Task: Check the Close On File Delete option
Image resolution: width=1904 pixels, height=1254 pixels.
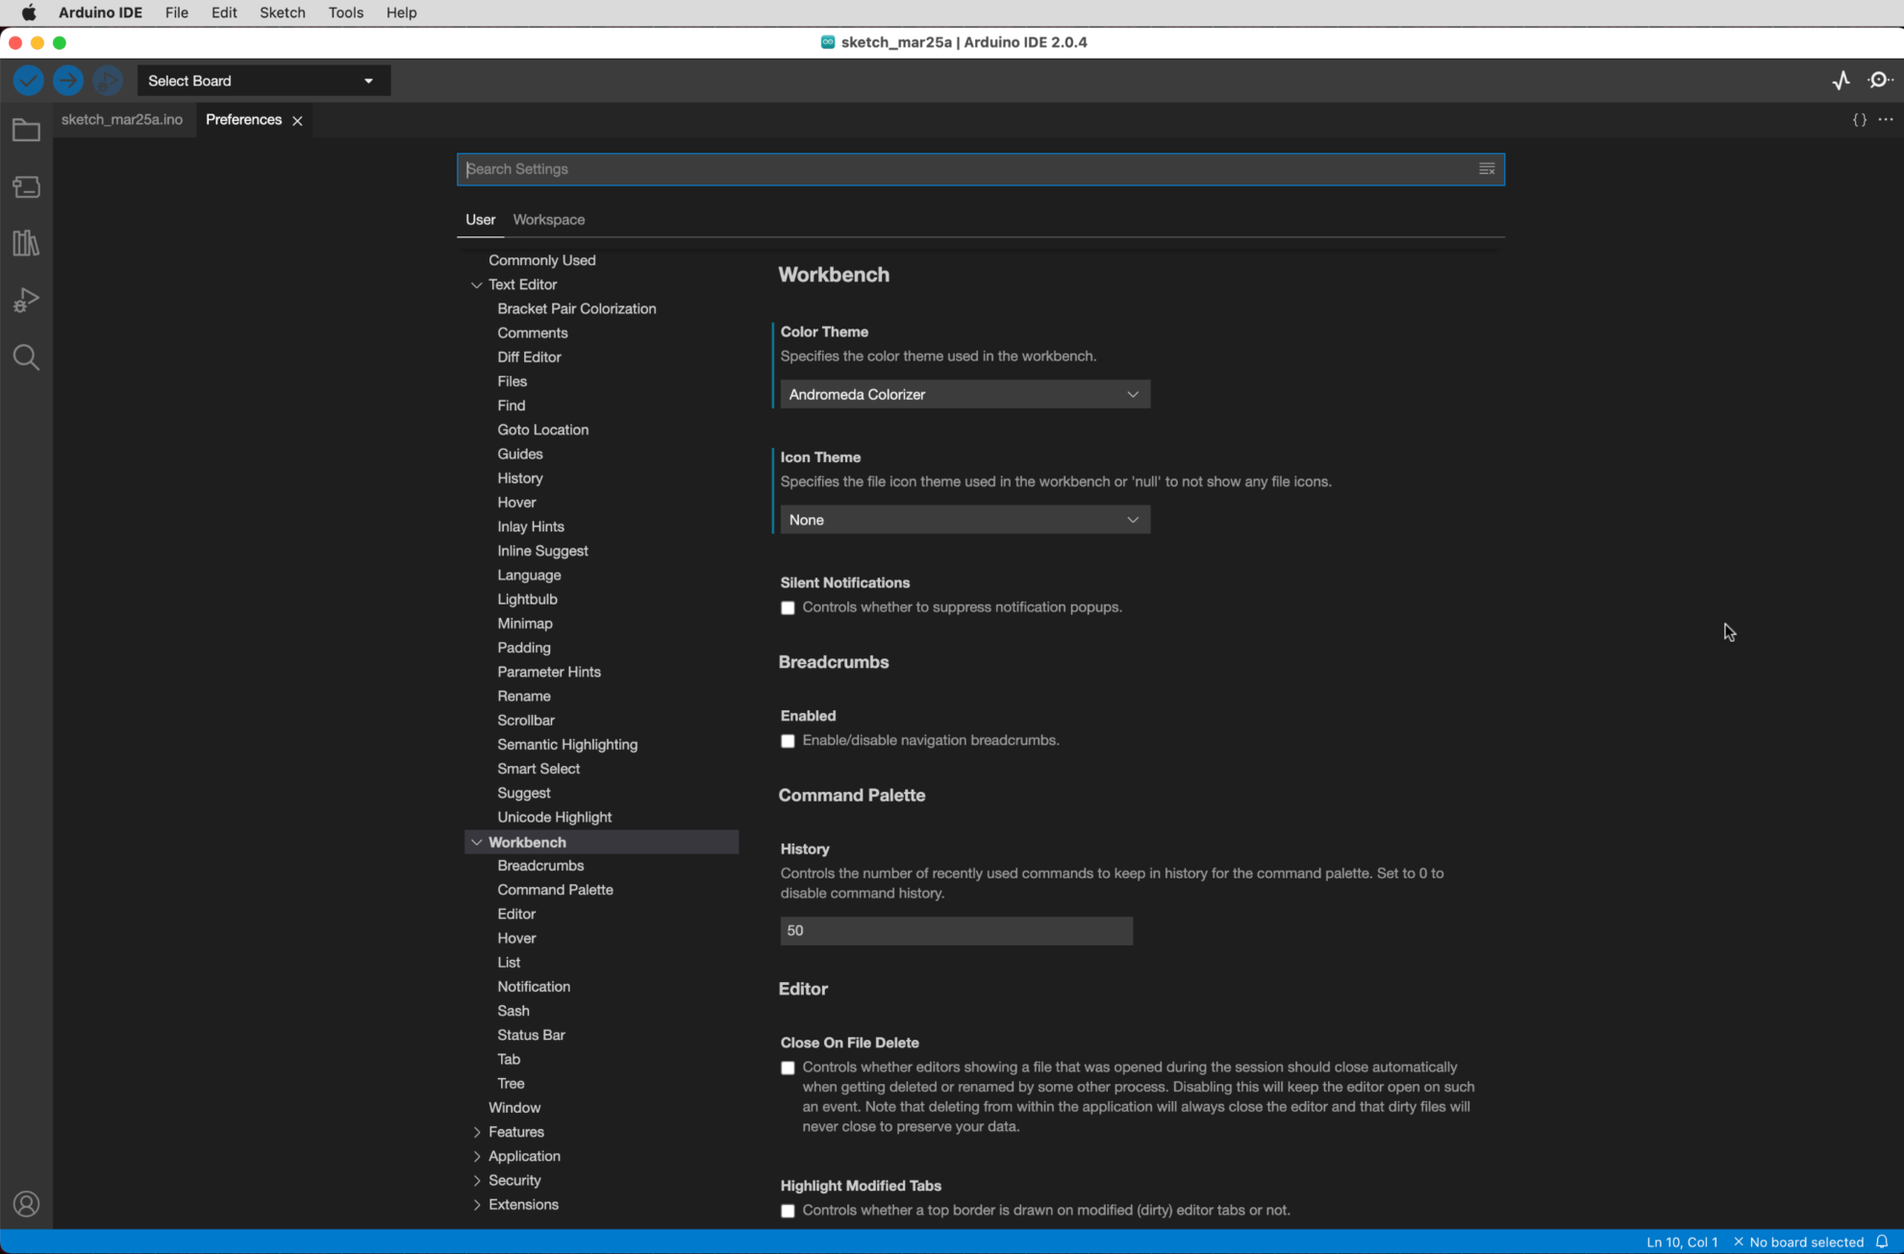Action: [x=788, y=1068]
